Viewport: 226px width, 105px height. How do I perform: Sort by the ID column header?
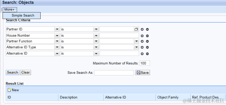click(x=32, y=97)
